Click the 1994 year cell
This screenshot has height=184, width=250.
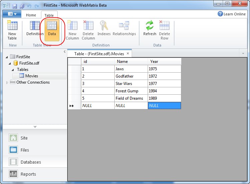[x=164, y=91]
